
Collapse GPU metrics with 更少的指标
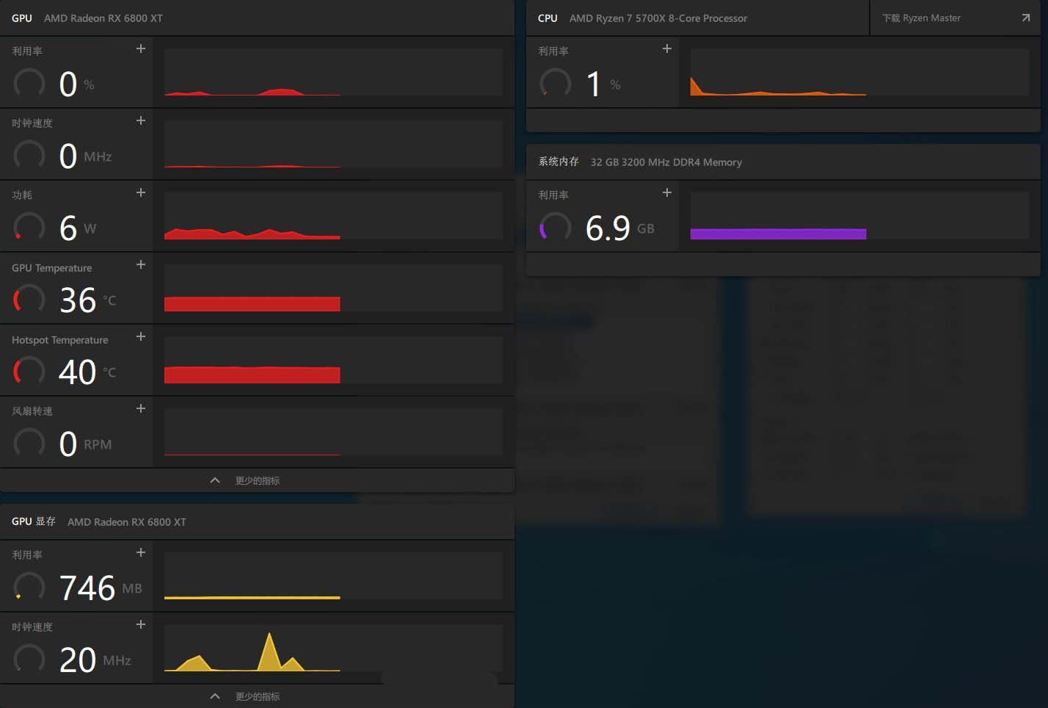pyautogui.click(x=246, y=480)
